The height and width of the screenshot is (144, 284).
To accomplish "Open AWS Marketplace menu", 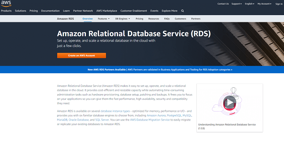I will (107, 11).
